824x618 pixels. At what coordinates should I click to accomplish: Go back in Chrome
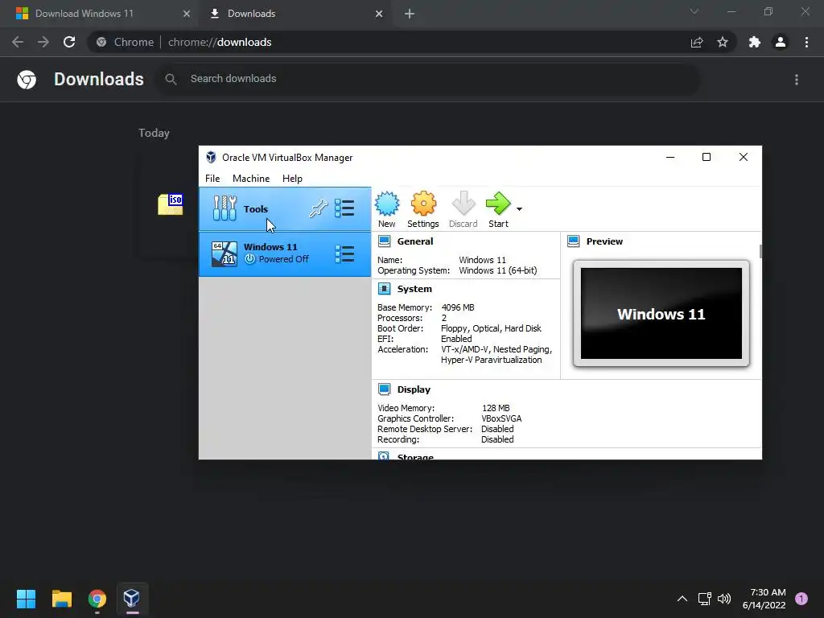(18, 42)
